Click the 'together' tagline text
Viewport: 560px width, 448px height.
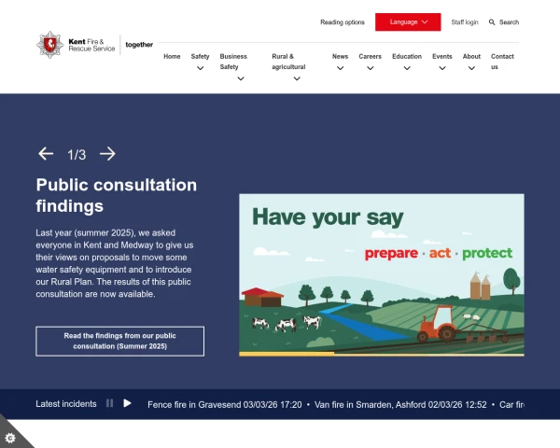pyautogui.click(x=139, y=45)
